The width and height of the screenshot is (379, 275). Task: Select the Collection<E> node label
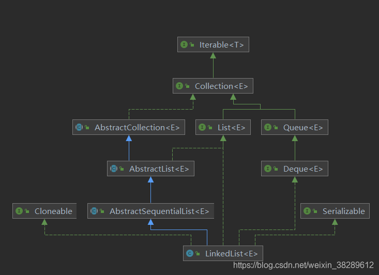(x=221, y=86)
